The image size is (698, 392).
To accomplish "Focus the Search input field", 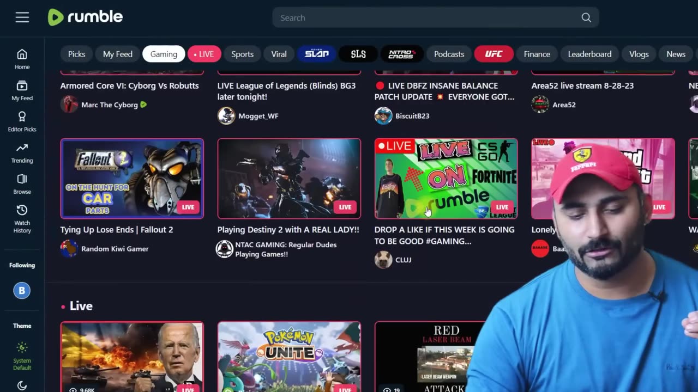I will (436, 18).
